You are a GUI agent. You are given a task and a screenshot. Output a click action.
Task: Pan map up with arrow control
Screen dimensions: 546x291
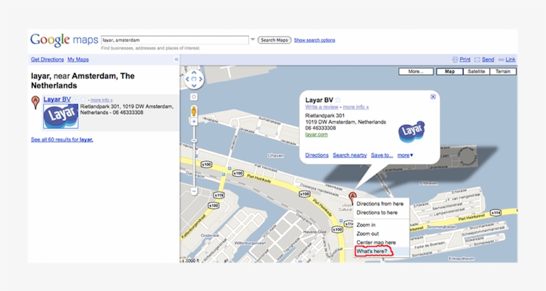click(x=194, y=72)
